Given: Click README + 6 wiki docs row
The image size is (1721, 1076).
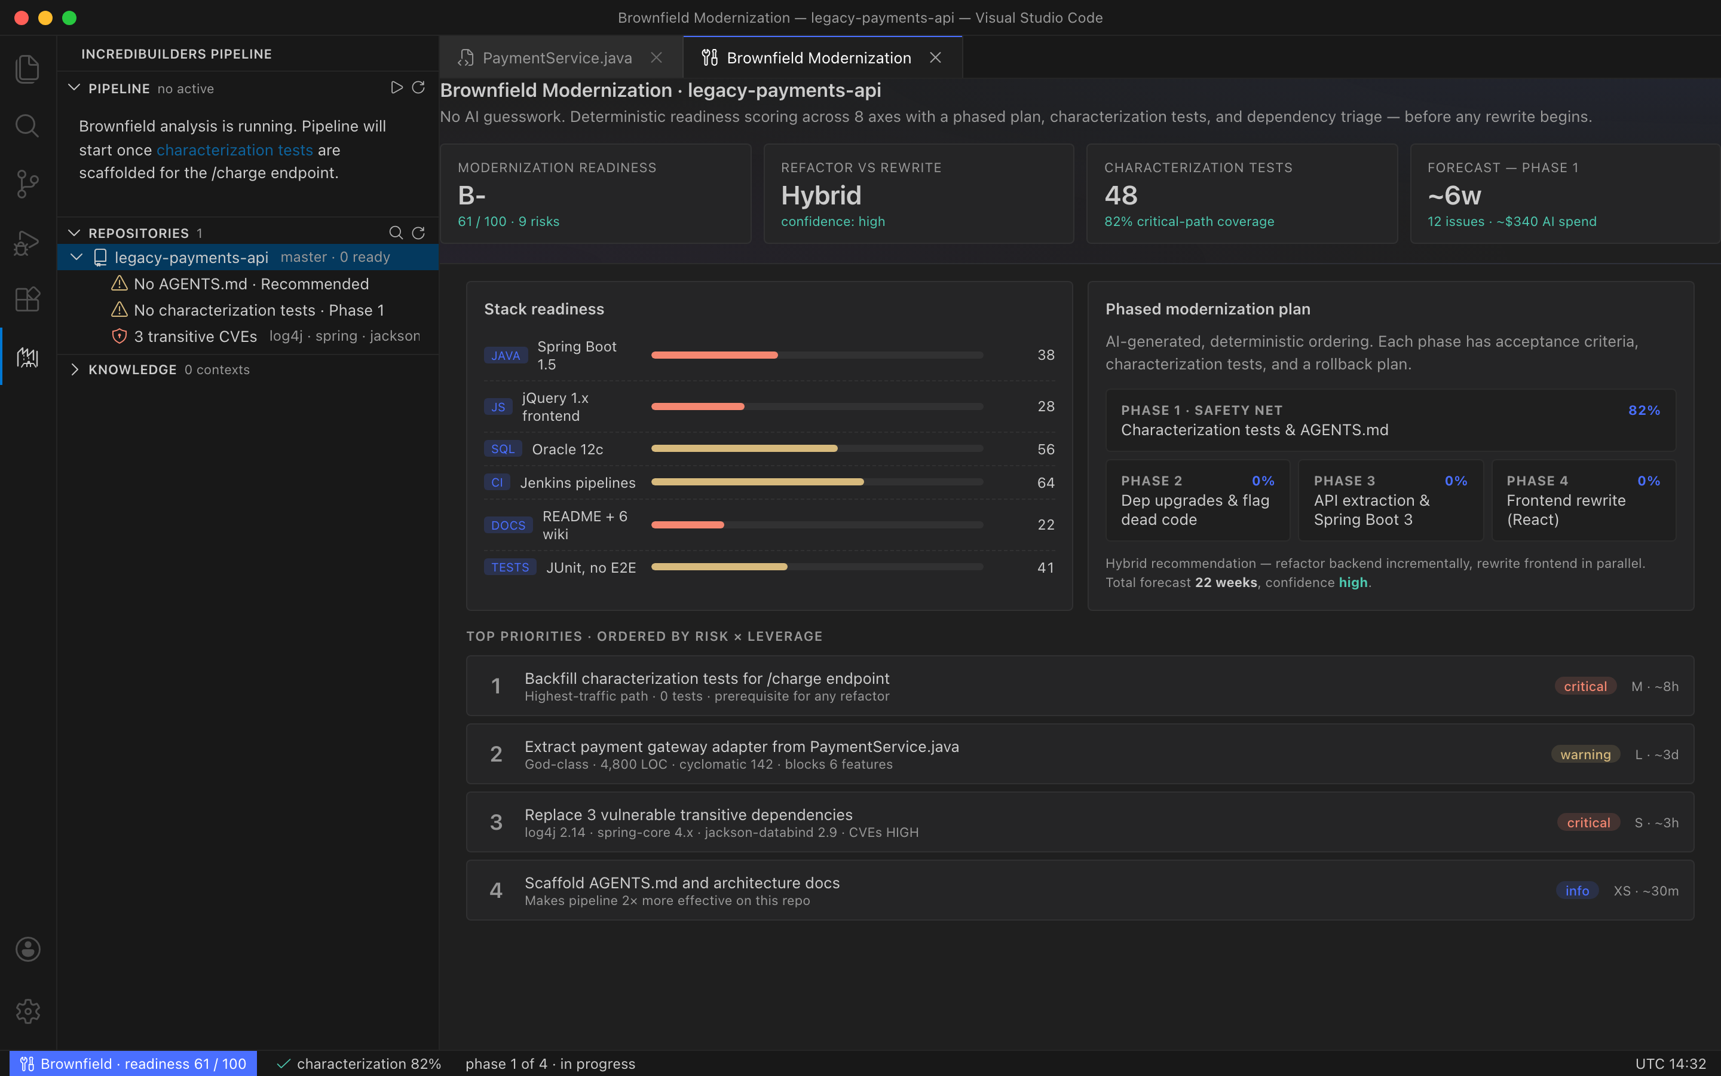Looking at the screenshot, I should click(770, 524).
